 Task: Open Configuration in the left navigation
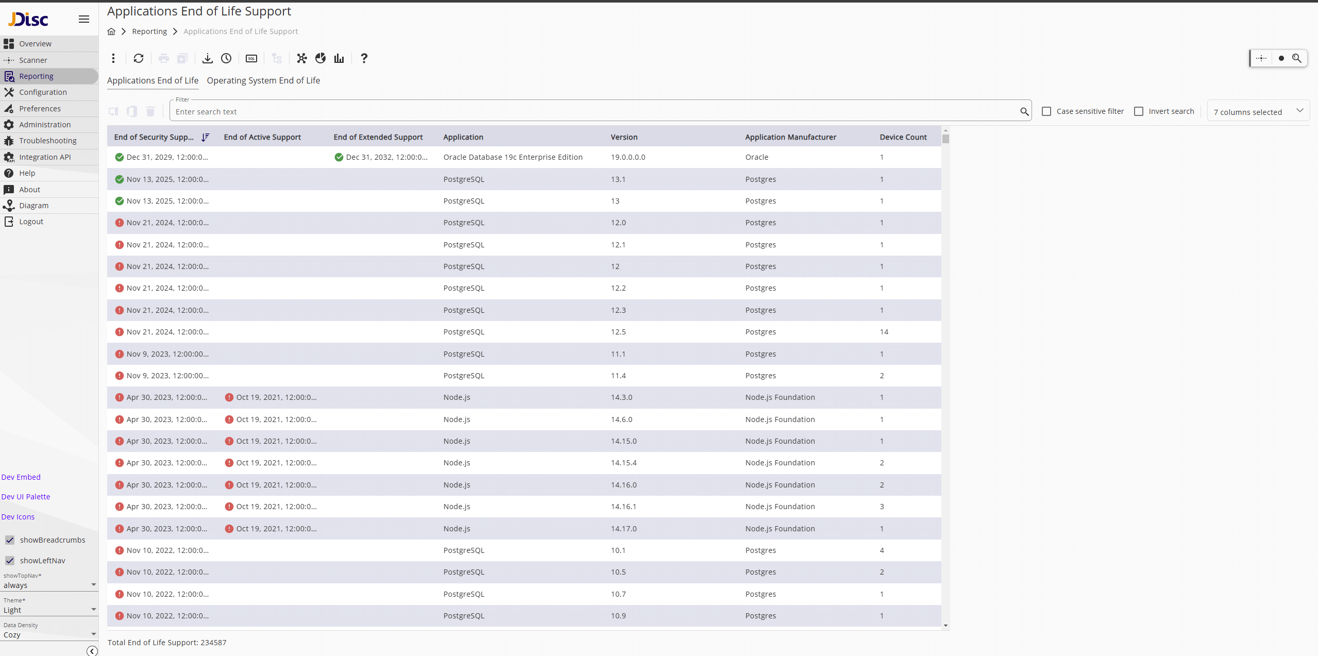[x=43, y=92]
